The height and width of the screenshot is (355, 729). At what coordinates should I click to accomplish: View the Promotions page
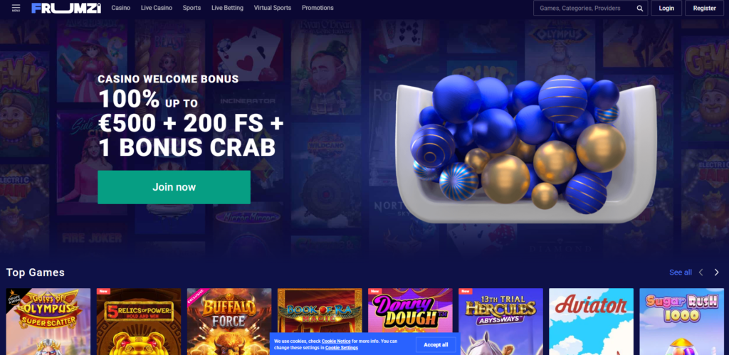[318, 8]
